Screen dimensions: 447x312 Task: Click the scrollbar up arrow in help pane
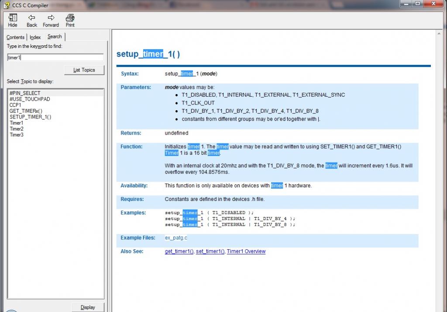coord(439,34)
